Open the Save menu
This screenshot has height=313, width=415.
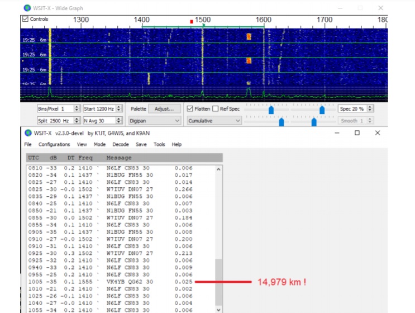click(141, 144)
